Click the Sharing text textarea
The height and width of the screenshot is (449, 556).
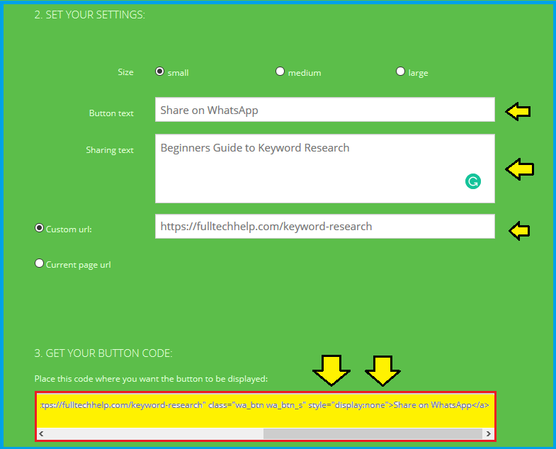point(325,169)
